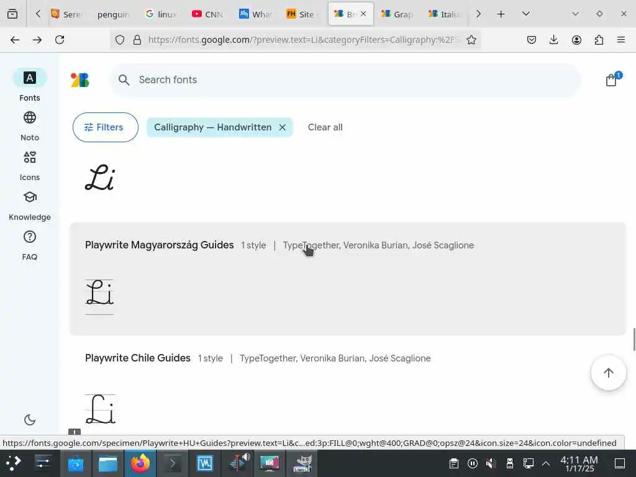636x477 pixels.
Task: Click the tracking protection shield icon
Action: coord(120,40)
